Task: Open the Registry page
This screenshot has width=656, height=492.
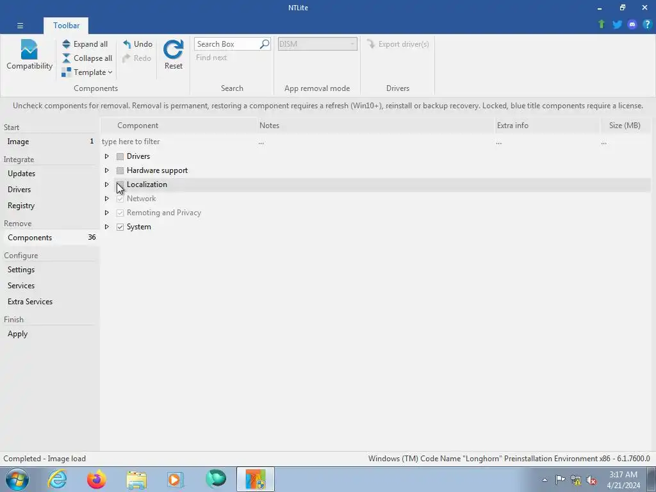Action: tap(50, 206)
